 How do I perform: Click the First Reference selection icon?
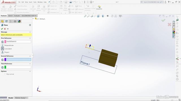[x=3, y=42]
